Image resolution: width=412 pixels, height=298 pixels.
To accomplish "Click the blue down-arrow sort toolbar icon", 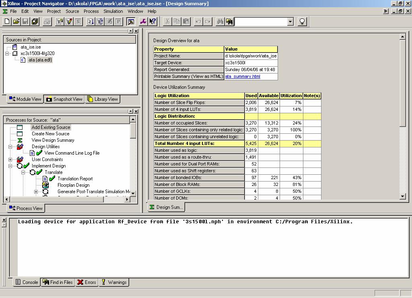I will pos(91,22).
